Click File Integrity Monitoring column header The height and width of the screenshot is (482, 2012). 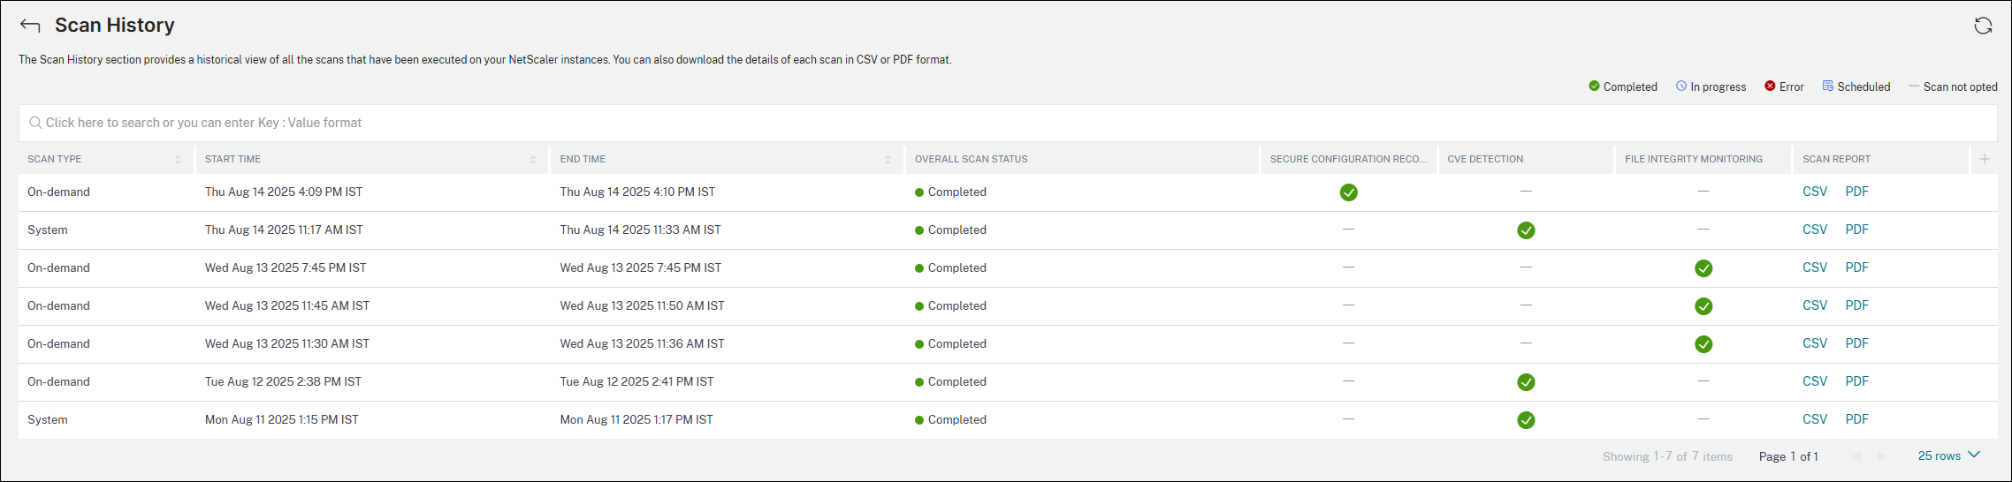(1693, 159)
